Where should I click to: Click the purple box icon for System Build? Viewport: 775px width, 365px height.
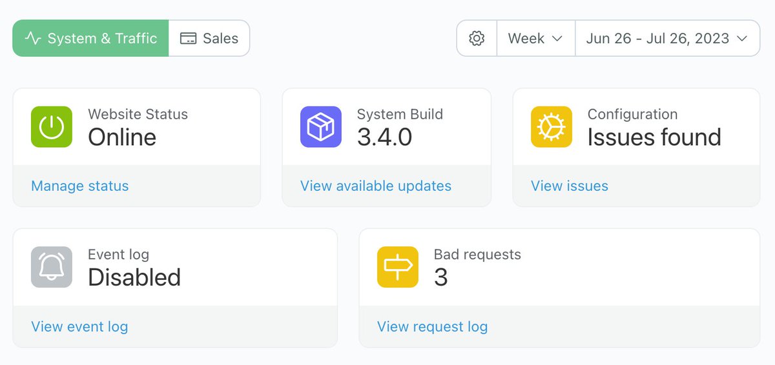tap(321, 127)
